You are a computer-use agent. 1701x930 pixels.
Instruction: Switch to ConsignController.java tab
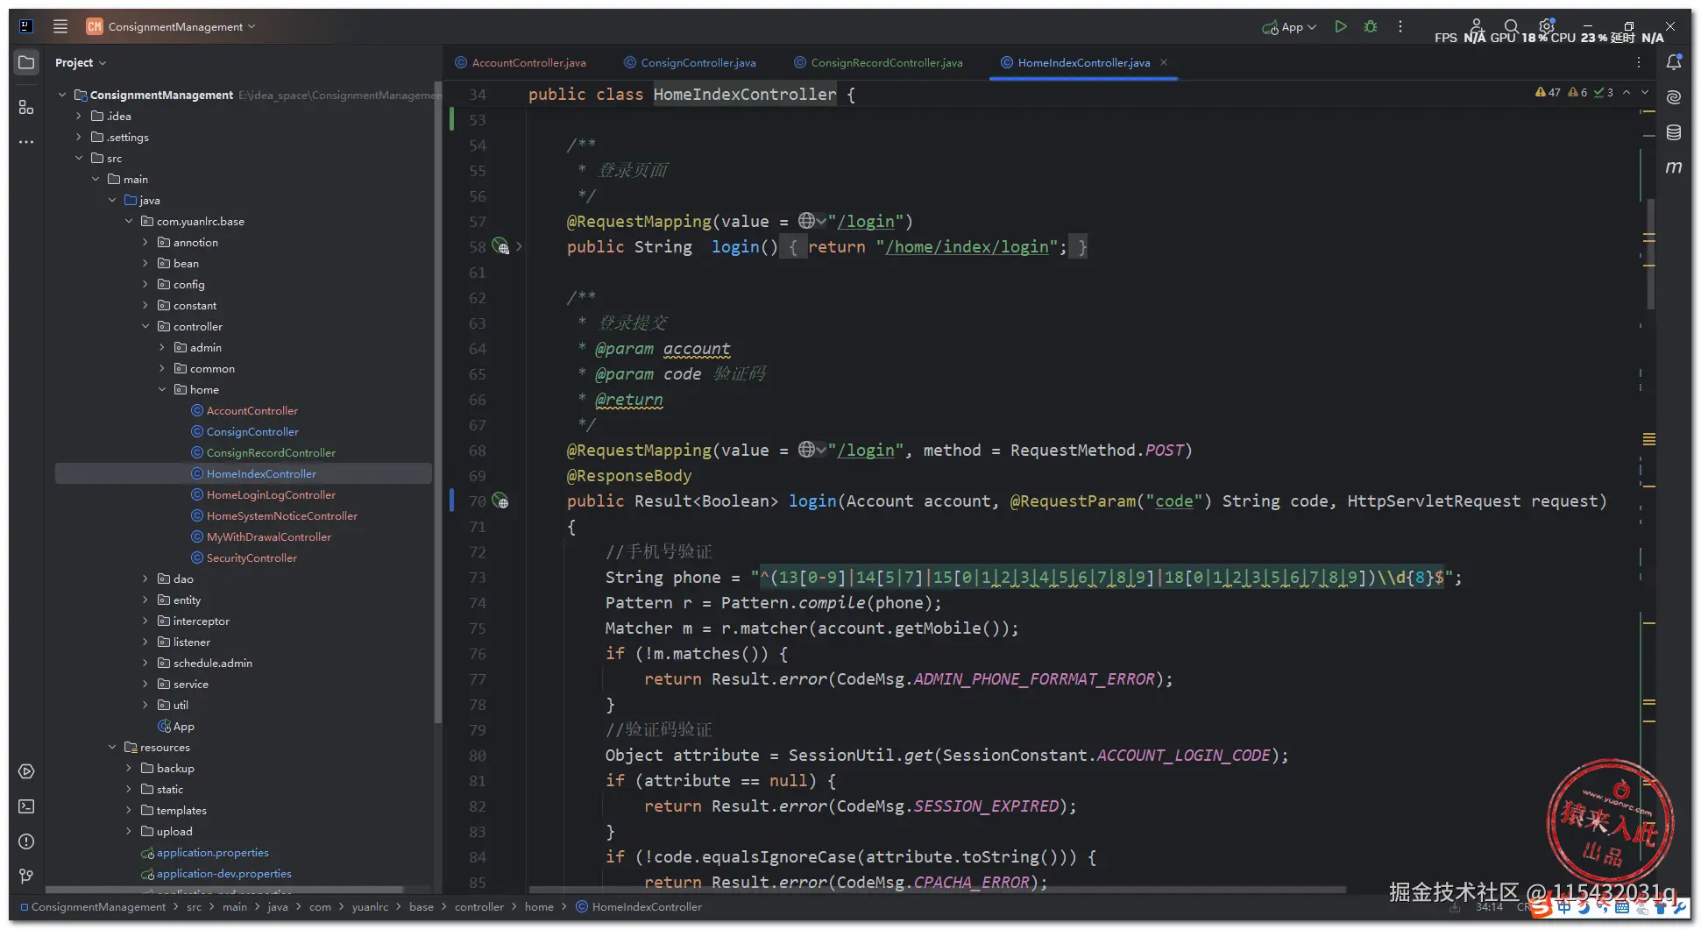[x=690, y=62]
